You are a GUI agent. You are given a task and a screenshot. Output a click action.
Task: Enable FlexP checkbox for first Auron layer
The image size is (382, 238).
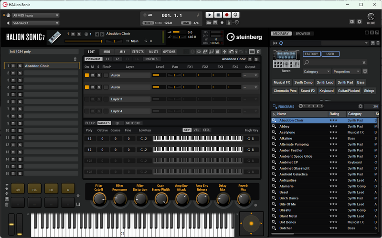pos(106,75)
